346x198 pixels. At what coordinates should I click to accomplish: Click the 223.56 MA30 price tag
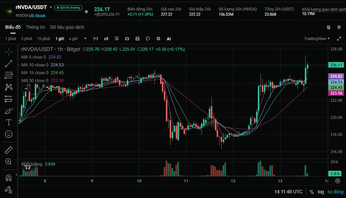coord(336,93)
